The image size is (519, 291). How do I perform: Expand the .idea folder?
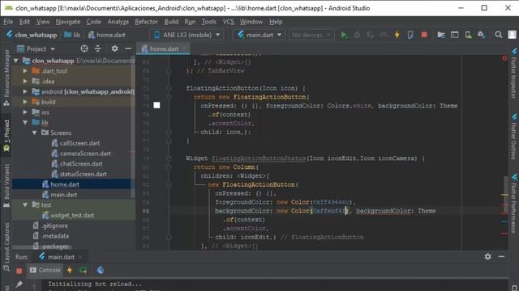[x=25, y=81]
